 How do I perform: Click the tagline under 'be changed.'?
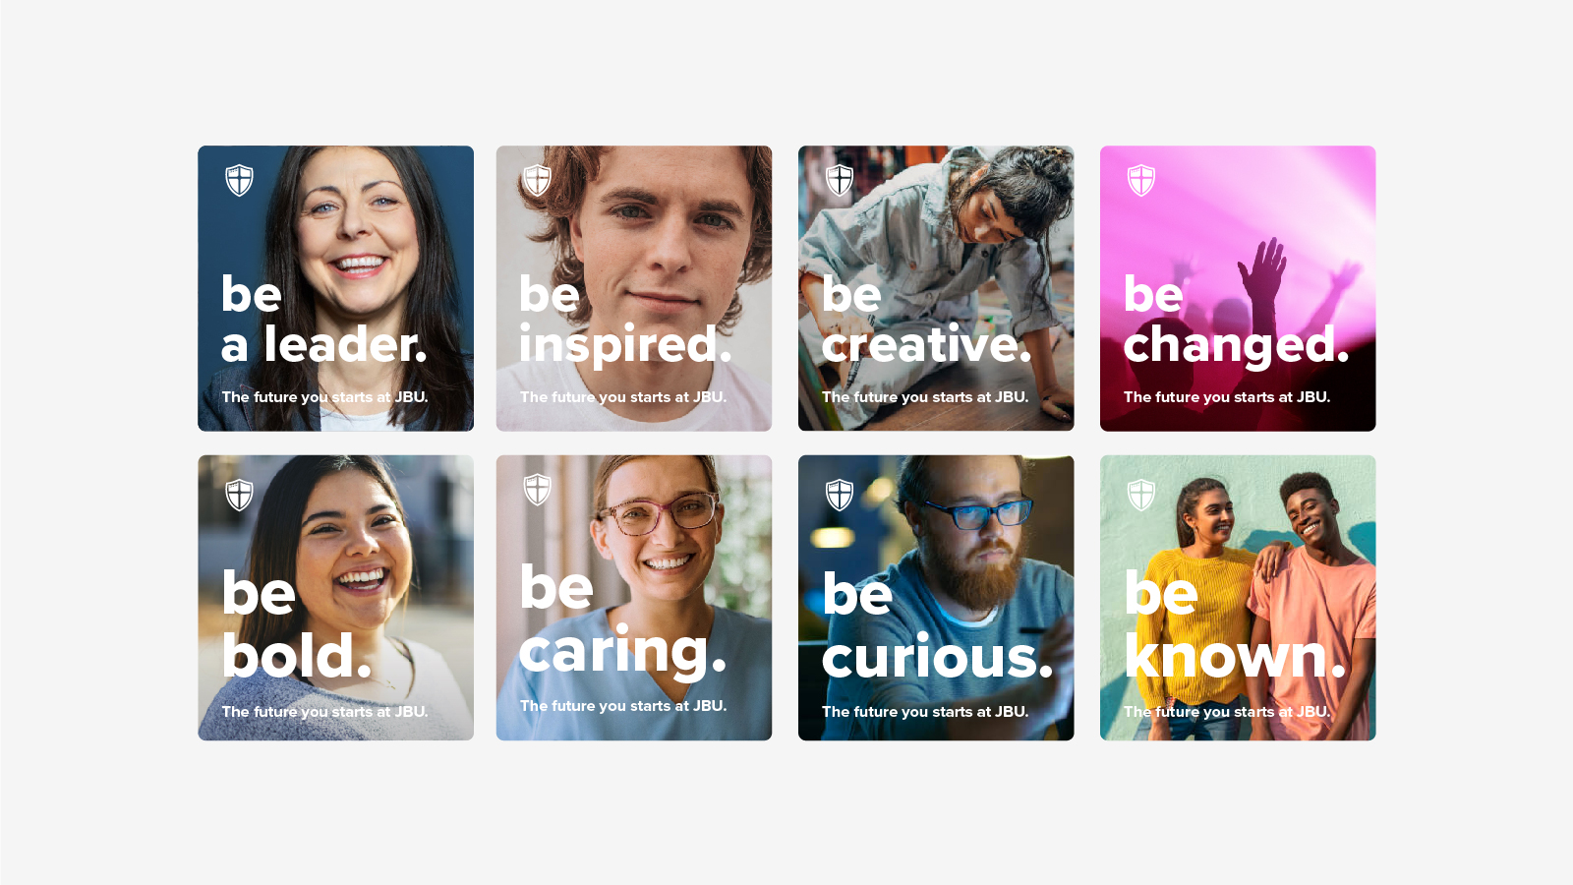pyautogui.click(x=1227, y=397)
